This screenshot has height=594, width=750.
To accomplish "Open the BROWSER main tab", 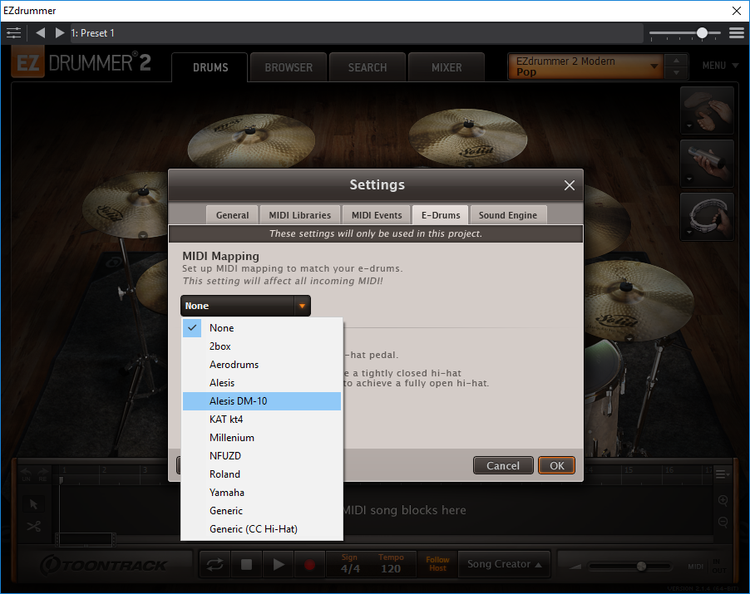I will 289,67.
